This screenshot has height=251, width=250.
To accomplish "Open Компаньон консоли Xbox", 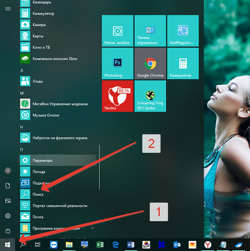I will coord(58,59).
